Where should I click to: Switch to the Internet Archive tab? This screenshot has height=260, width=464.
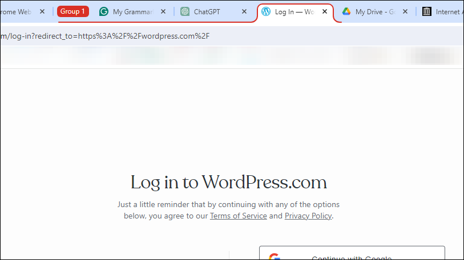pos(442,12)
